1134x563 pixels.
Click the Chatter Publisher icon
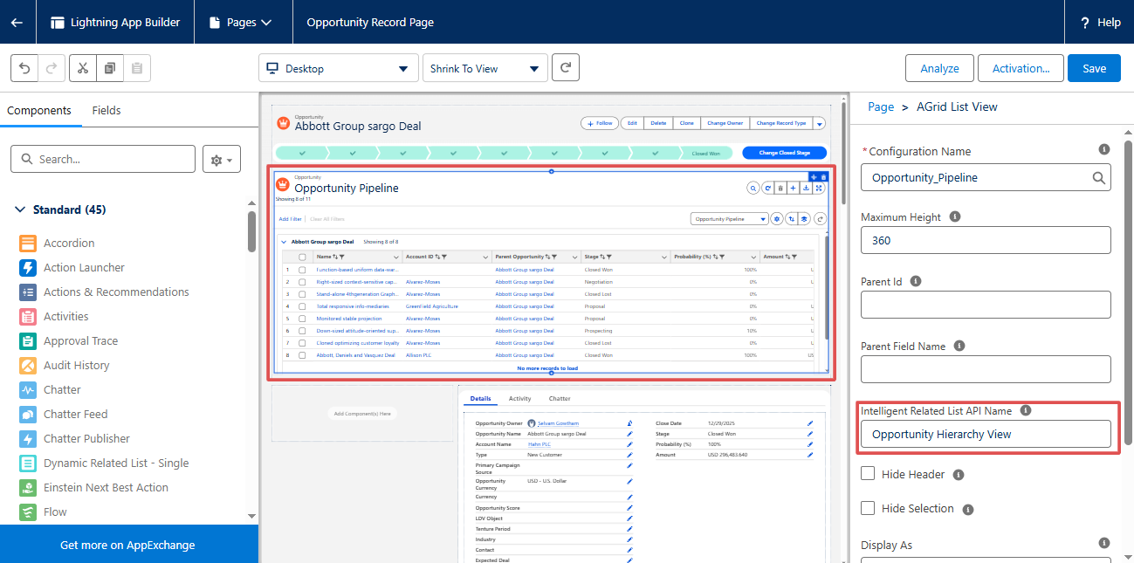(x=28, y=439)
